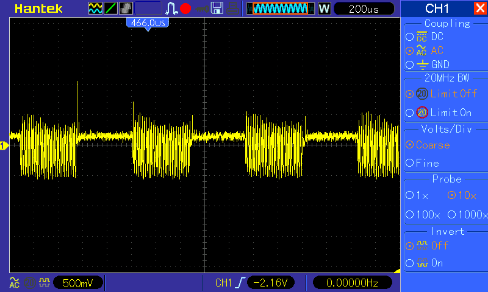
Task: Click the green diagonal line icon
Action: 110,9
